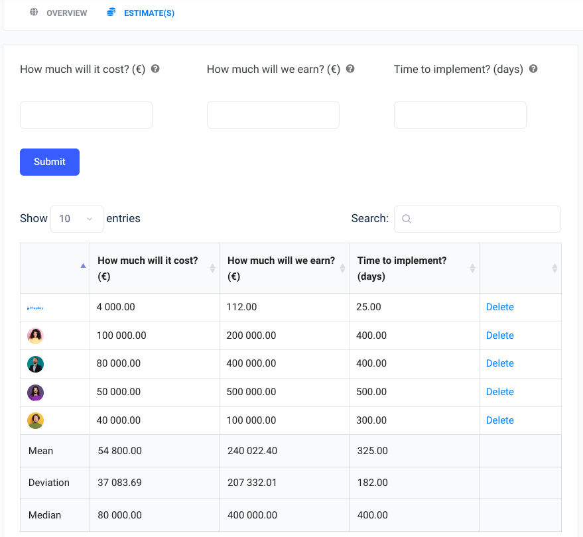Image resolution: width=583 pixels, height=537 pixels.
Task: Delete the estimate with cost 4 000.00
Action: [499, 307]
